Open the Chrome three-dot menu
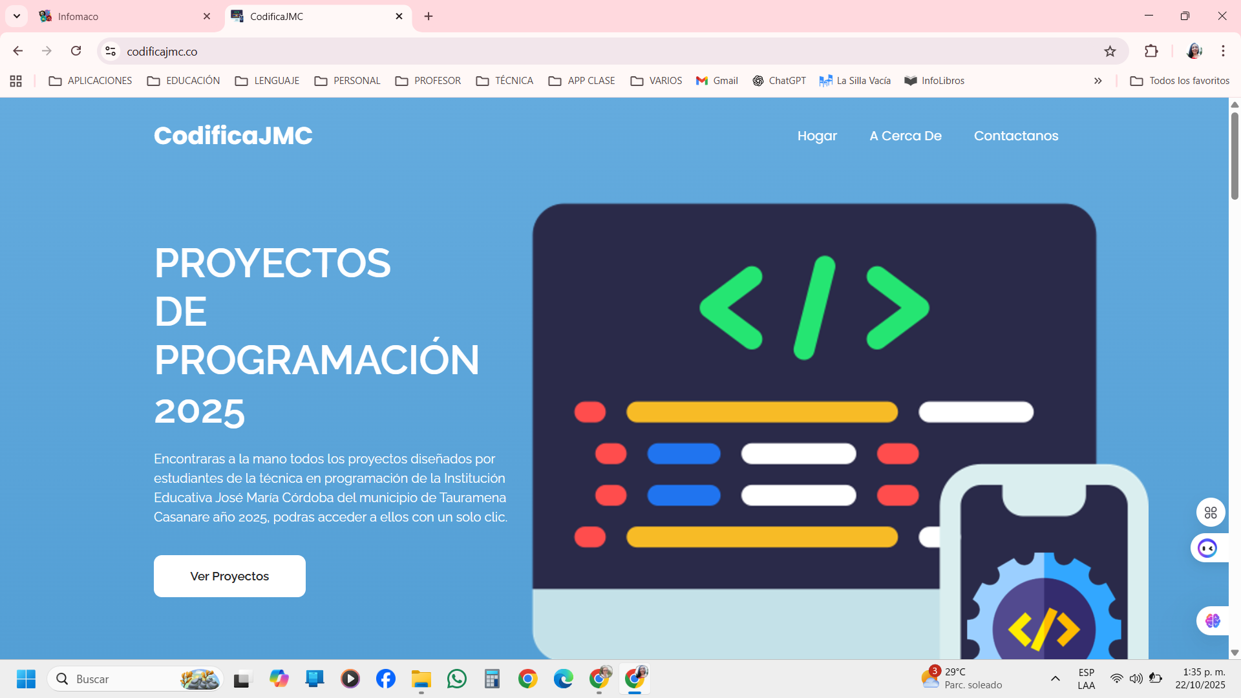 1223,51
